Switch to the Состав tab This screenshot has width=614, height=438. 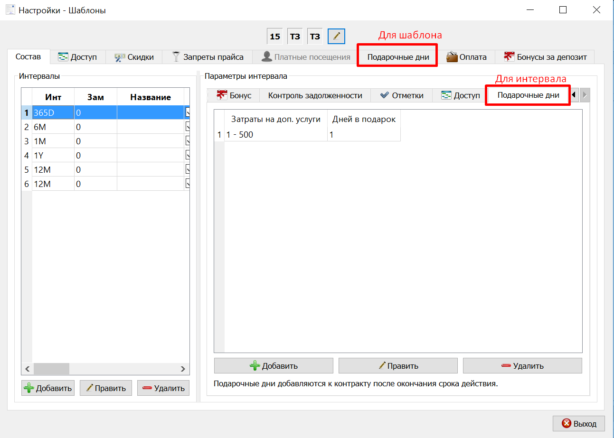28,56
